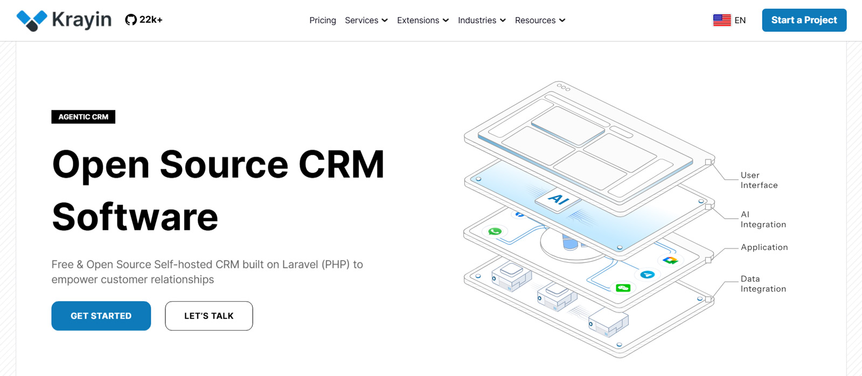Click the WhatsApp icon in the illustration

(x=495, y=232)
